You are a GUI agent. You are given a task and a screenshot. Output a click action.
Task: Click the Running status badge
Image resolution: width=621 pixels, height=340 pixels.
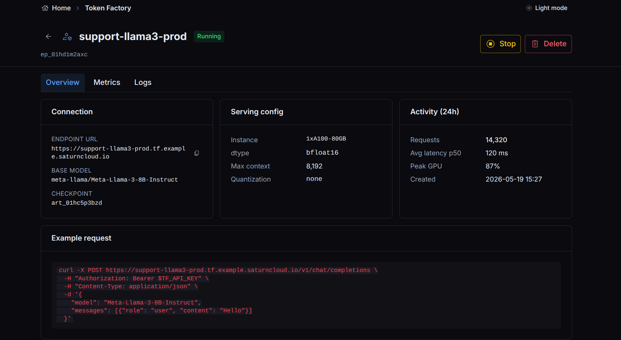[209, 36]
